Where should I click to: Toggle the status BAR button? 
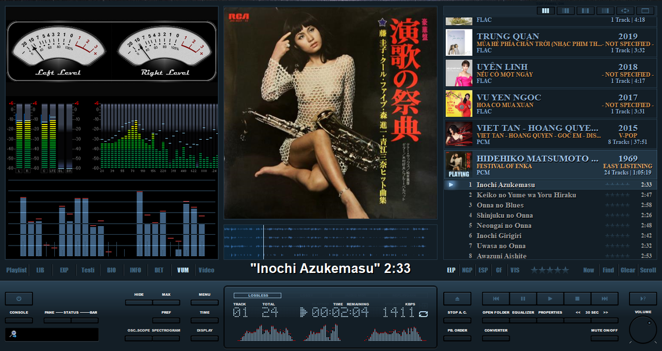point(85,321)
